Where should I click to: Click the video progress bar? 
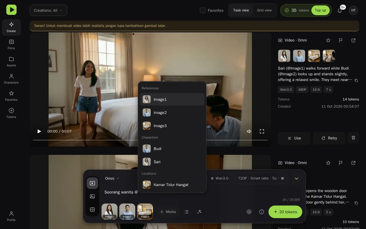click(150, 140)
